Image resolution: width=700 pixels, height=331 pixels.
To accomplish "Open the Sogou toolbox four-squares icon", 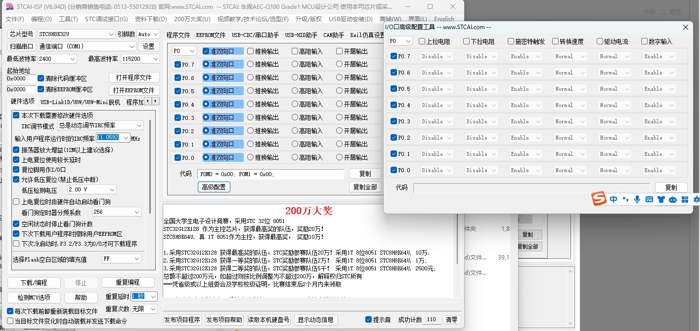I will click(x=685, y=200).
